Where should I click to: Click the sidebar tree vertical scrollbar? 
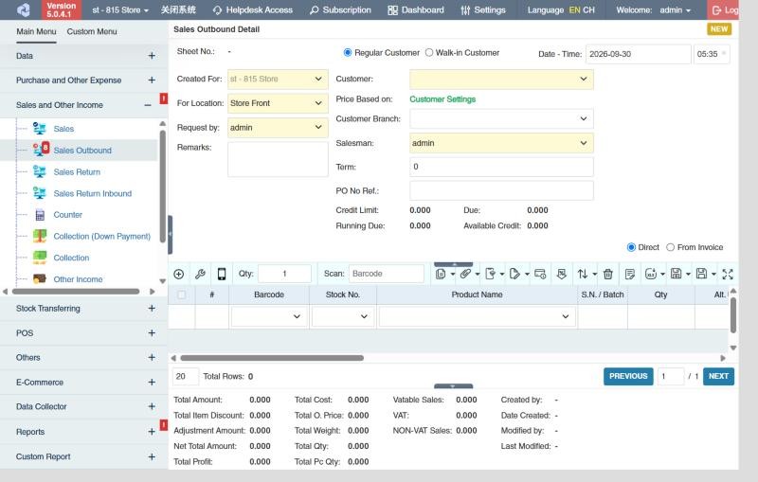tap(162, 186)
